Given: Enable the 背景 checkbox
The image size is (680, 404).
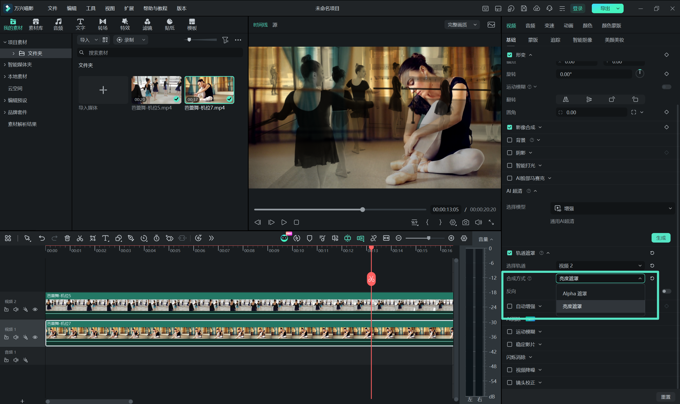Looking at the screenshot, I should point(509,140).
